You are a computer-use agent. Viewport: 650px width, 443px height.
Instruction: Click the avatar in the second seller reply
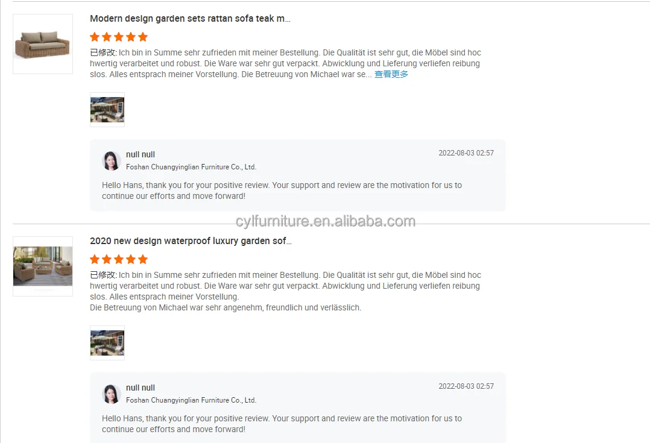tap(111, 394)
